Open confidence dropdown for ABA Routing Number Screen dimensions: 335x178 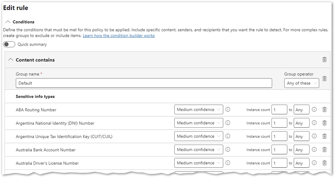199,110
